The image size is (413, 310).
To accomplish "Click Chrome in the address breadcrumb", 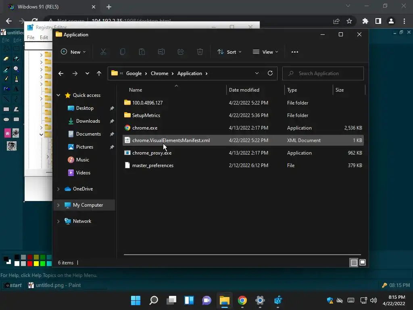I will click(x=159, y=73).
